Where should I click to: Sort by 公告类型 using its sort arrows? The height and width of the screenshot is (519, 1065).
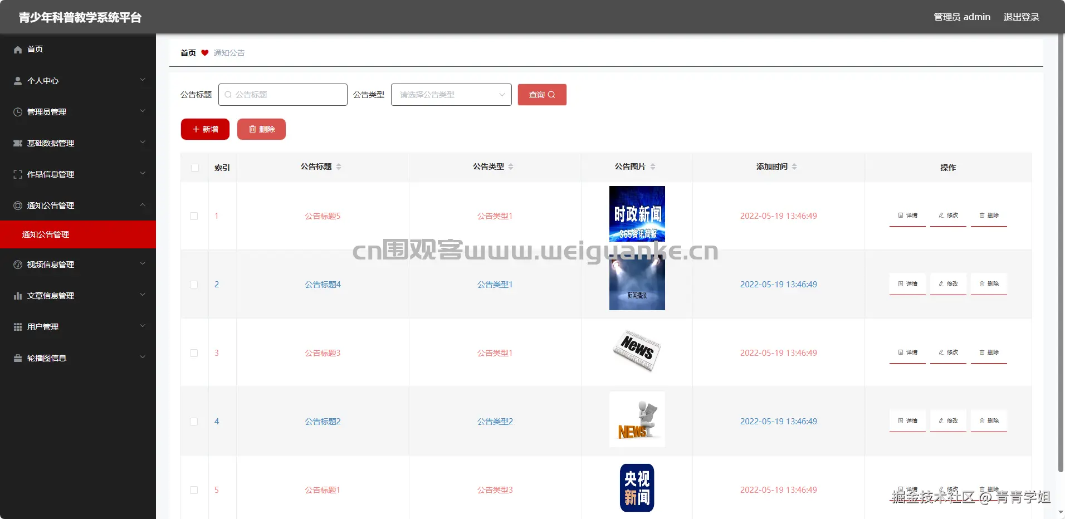(x=511, y=167)
